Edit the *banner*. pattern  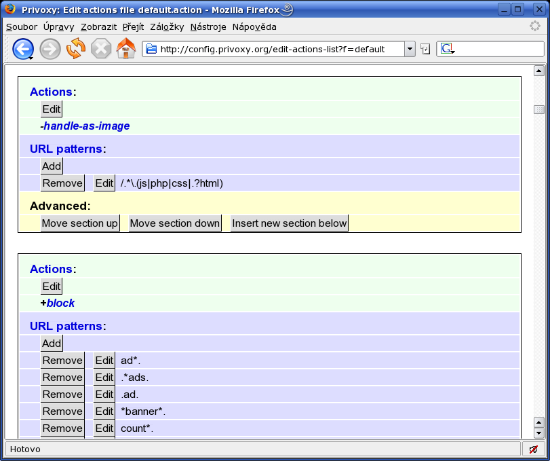point(104,411)
